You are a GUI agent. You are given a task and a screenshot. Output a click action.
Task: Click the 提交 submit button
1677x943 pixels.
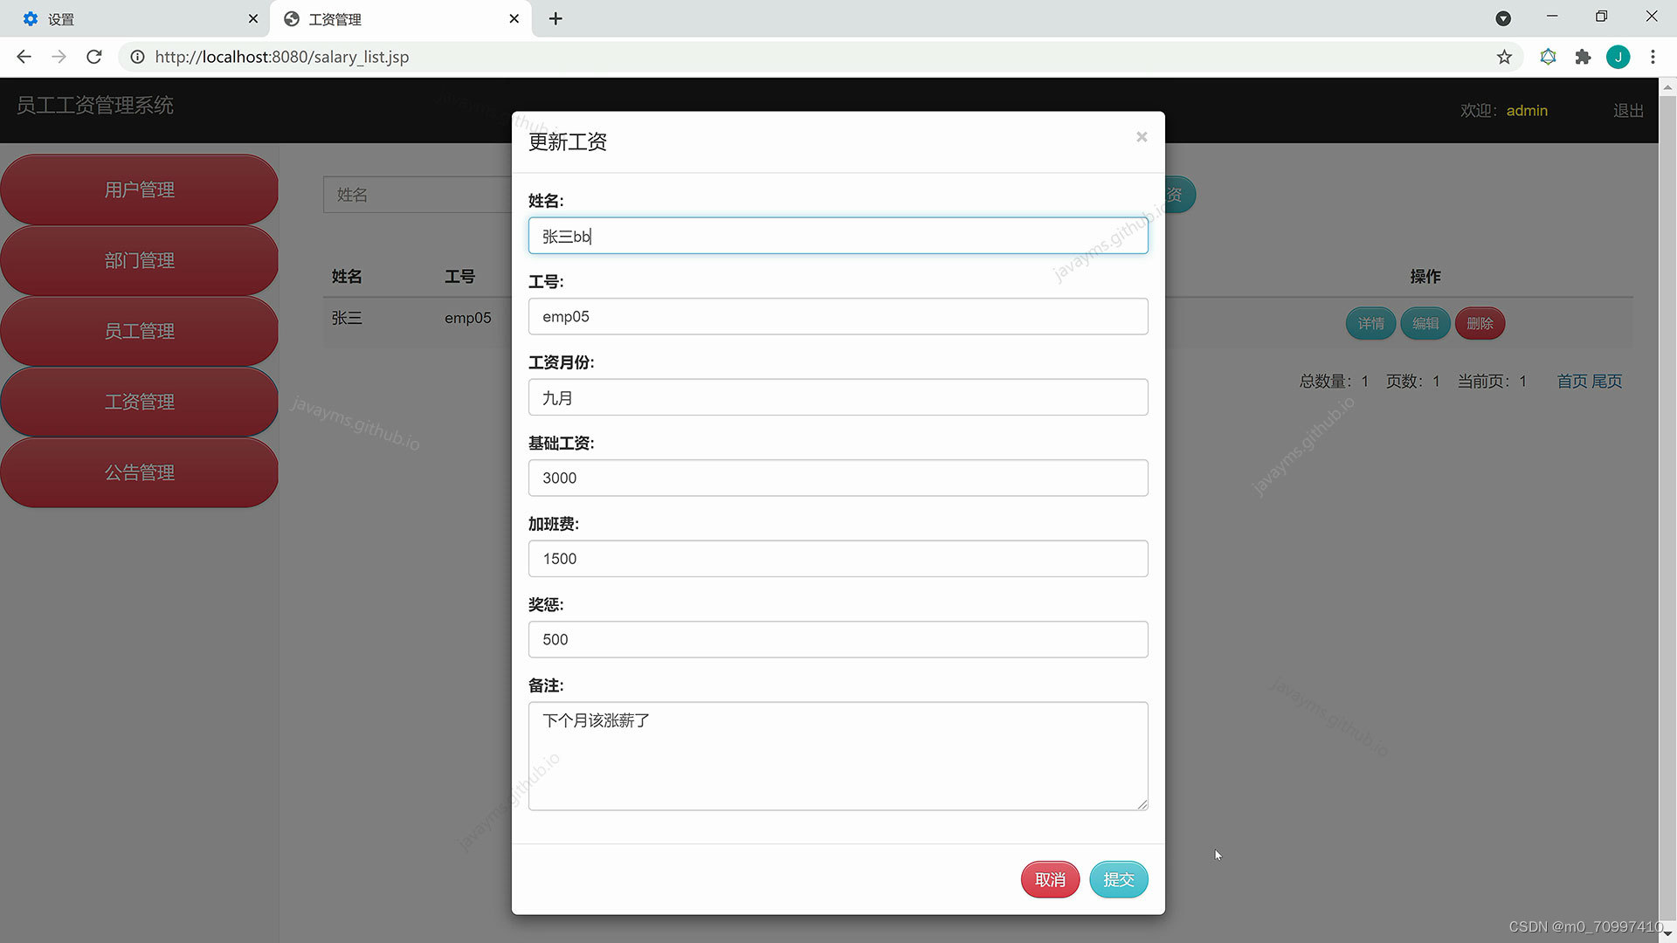[x=1118, y=879]
